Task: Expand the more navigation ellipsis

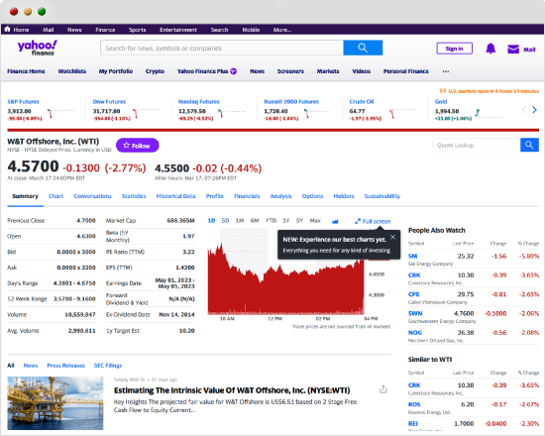Action: tap(446, 71)
